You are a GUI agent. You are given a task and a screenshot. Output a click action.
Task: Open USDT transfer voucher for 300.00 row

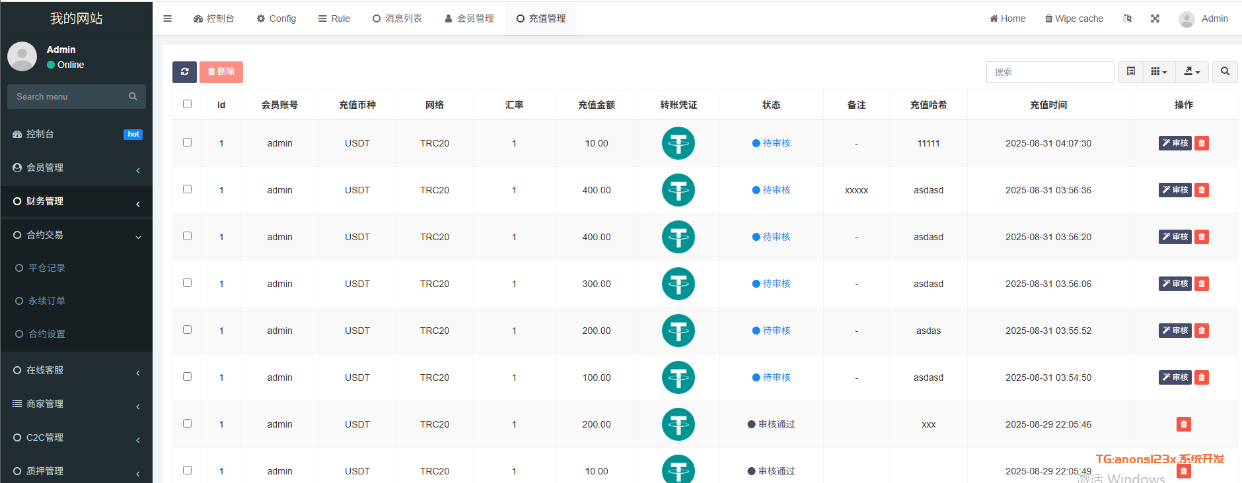click(678, 284)
